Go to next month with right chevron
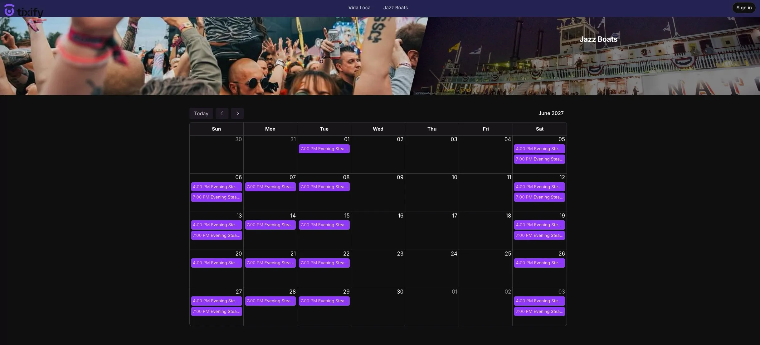 coord(237,113)
